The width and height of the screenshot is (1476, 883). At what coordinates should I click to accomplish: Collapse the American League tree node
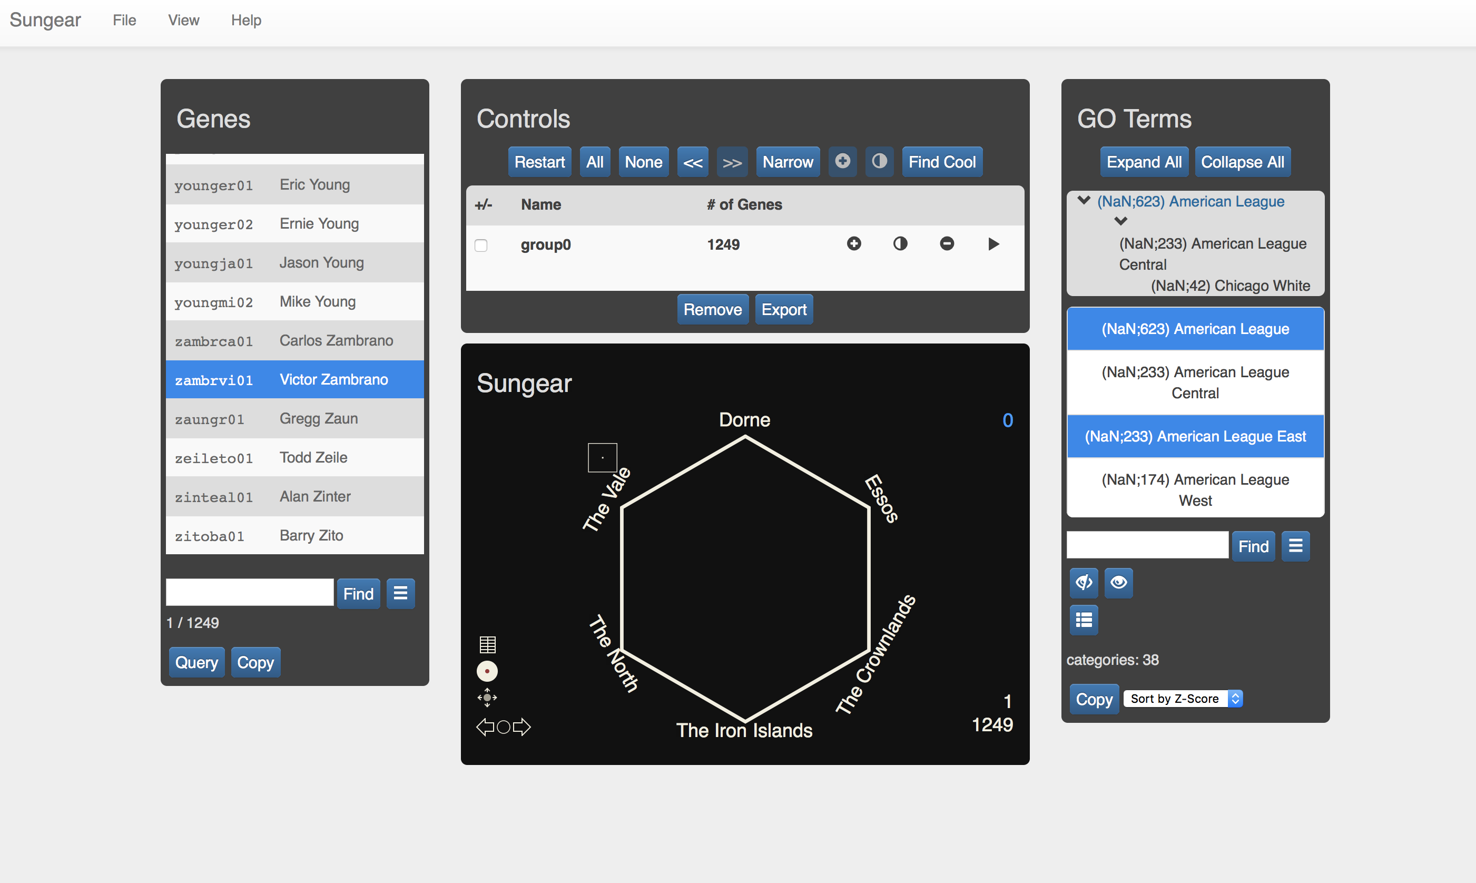1084,201
